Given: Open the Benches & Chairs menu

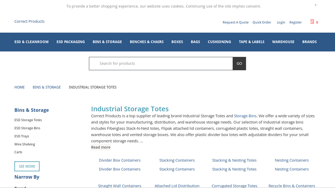Looking at the screenshot, I should coord(147,42).
